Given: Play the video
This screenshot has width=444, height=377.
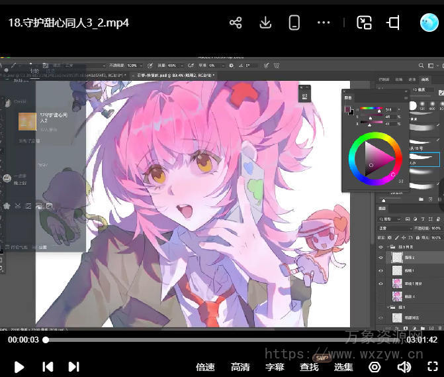Looking at the screenshot, I should (19, 366).
